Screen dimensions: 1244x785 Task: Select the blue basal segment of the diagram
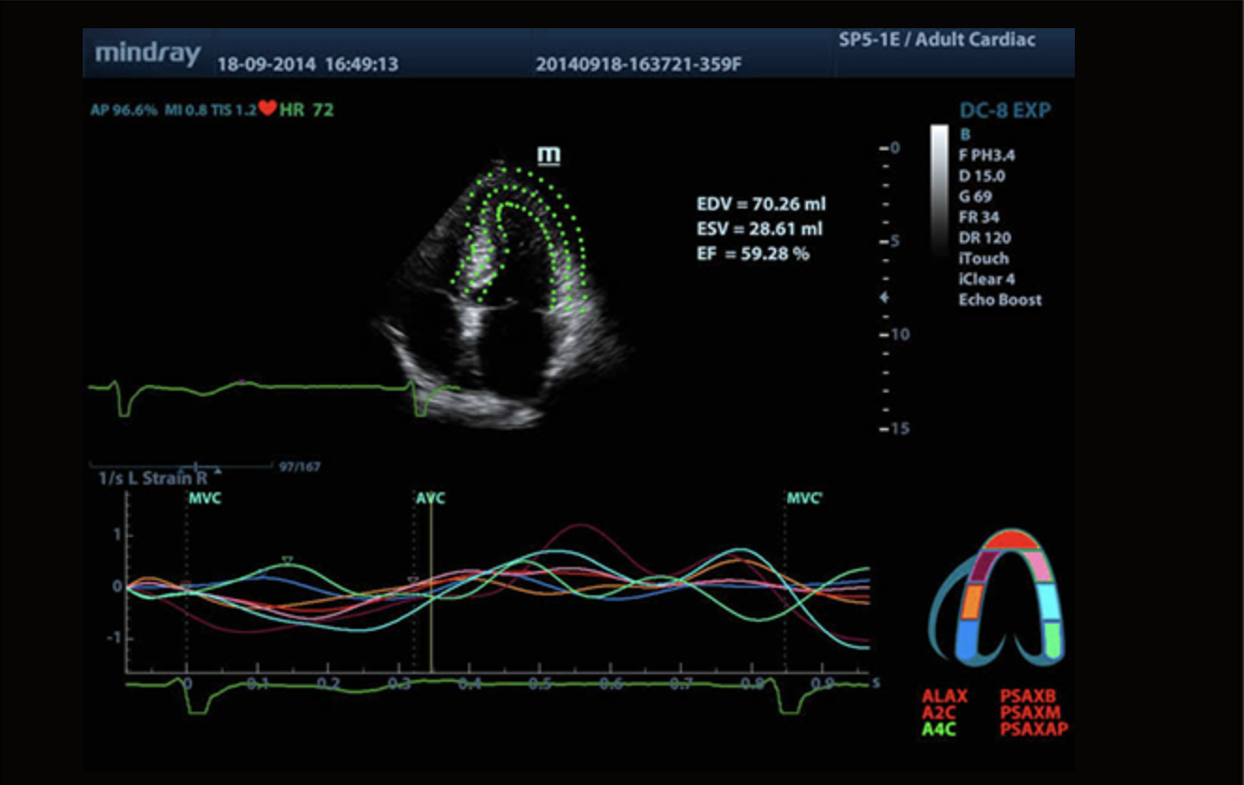[968, 639]
